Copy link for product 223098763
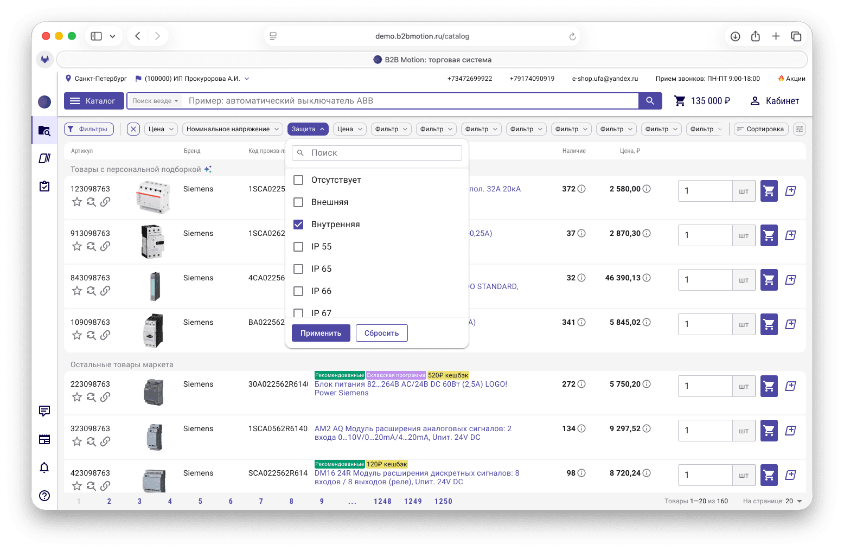Image resolution: width=844 pixels, height=551 pixels. (105, 397)
